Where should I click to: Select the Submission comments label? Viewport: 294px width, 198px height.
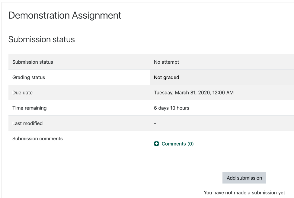(x=37, y=139)
